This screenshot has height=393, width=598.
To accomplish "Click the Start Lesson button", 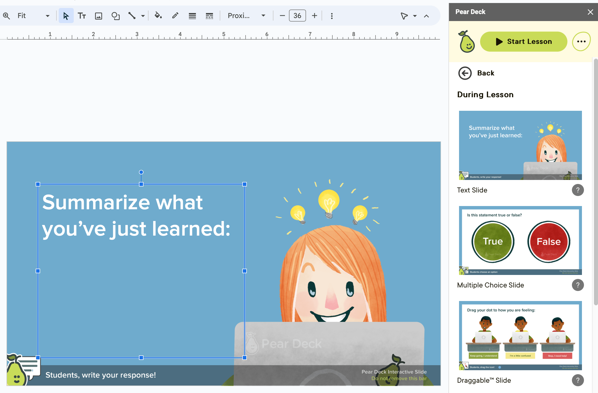I will click(x=524, y=41).
